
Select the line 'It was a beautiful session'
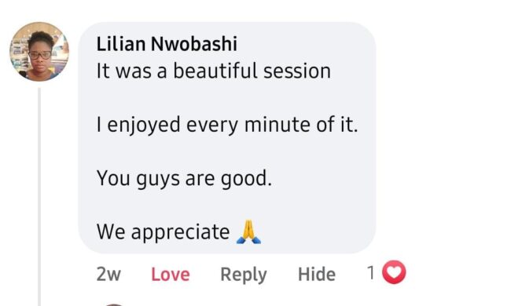pos(214,71)
